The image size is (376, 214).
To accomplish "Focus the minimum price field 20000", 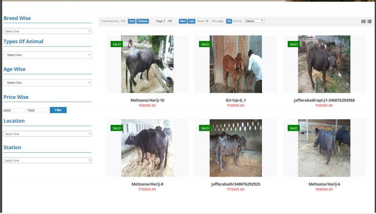I will coord(14,110).
